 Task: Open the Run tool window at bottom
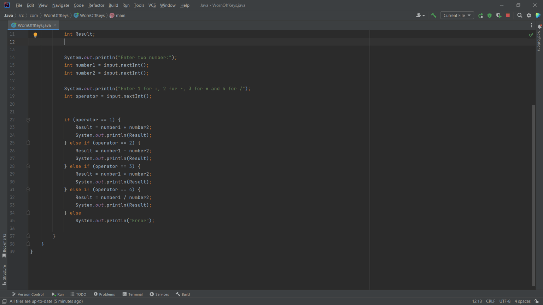[58, 294]
